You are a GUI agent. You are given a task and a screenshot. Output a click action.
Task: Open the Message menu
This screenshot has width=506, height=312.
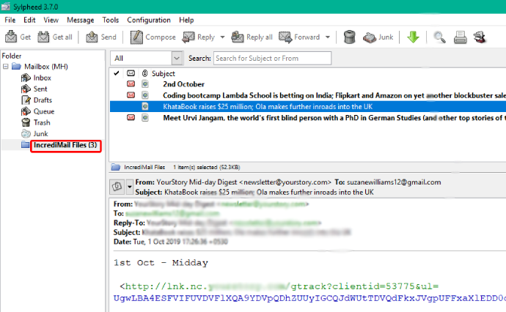80,20
